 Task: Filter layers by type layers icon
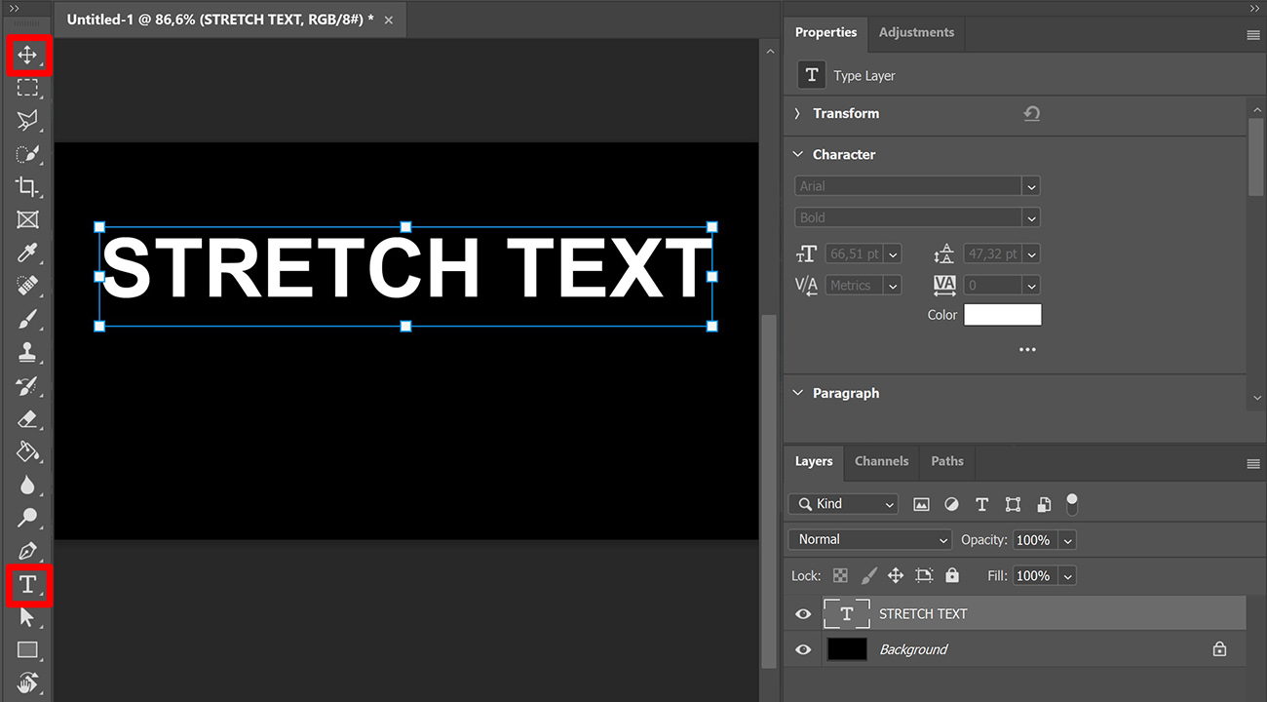coord(981,504)
